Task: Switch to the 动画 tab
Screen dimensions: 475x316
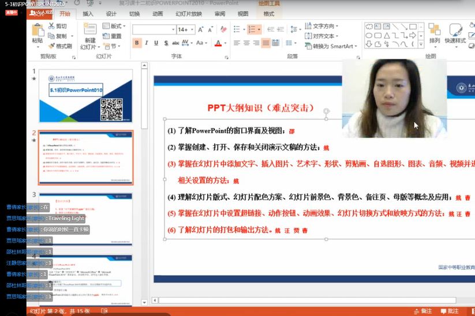Action: click(x=158, y=14)
